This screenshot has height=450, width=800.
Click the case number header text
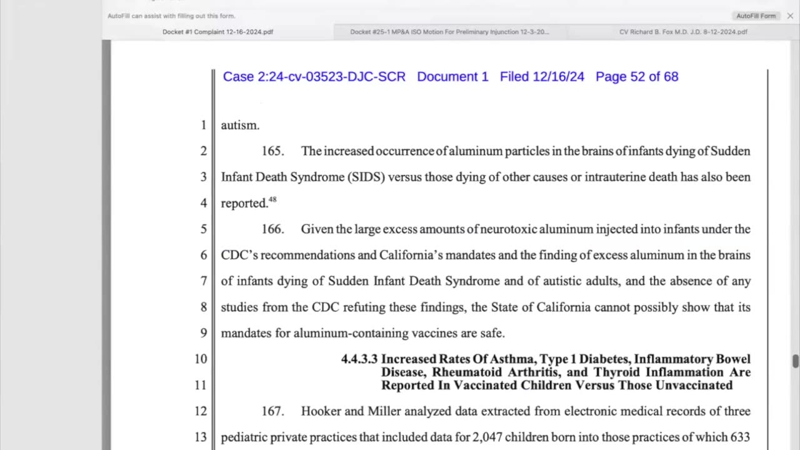(x=314, y=77)
